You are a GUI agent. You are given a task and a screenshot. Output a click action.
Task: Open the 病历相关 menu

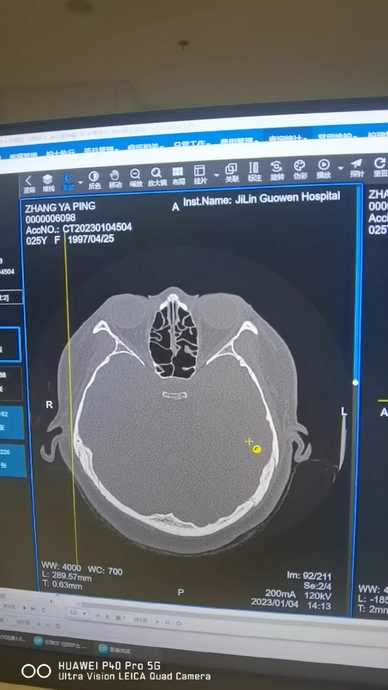point(146,147)
